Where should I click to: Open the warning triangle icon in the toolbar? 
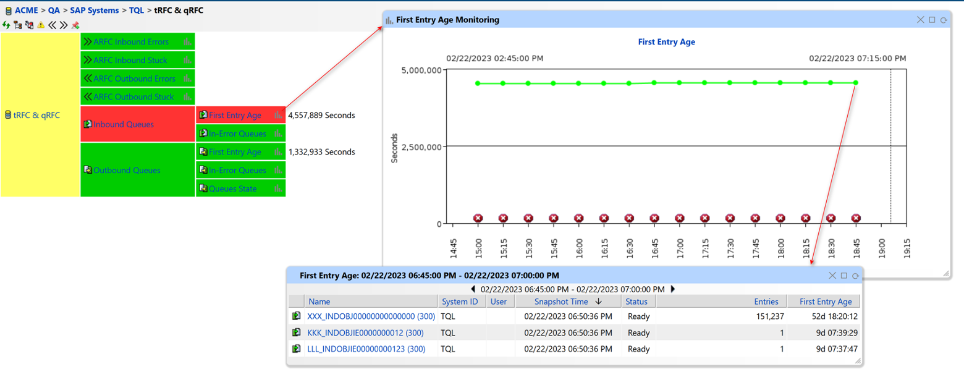[40, 26]
